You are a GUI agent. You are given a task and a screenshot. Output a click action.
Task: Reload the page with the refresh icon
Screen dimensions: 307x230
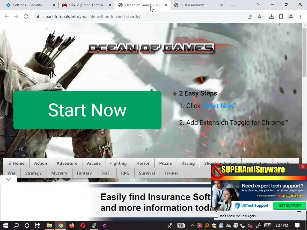coord(26,17)
